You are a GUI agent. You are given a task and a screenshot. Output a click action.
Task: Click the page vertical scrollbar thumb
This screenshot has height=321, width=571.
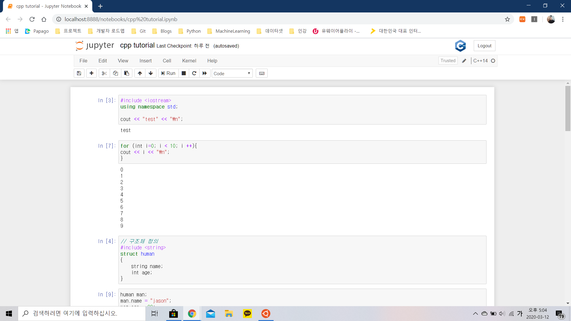pyautogui.click(x=568, y=108)
